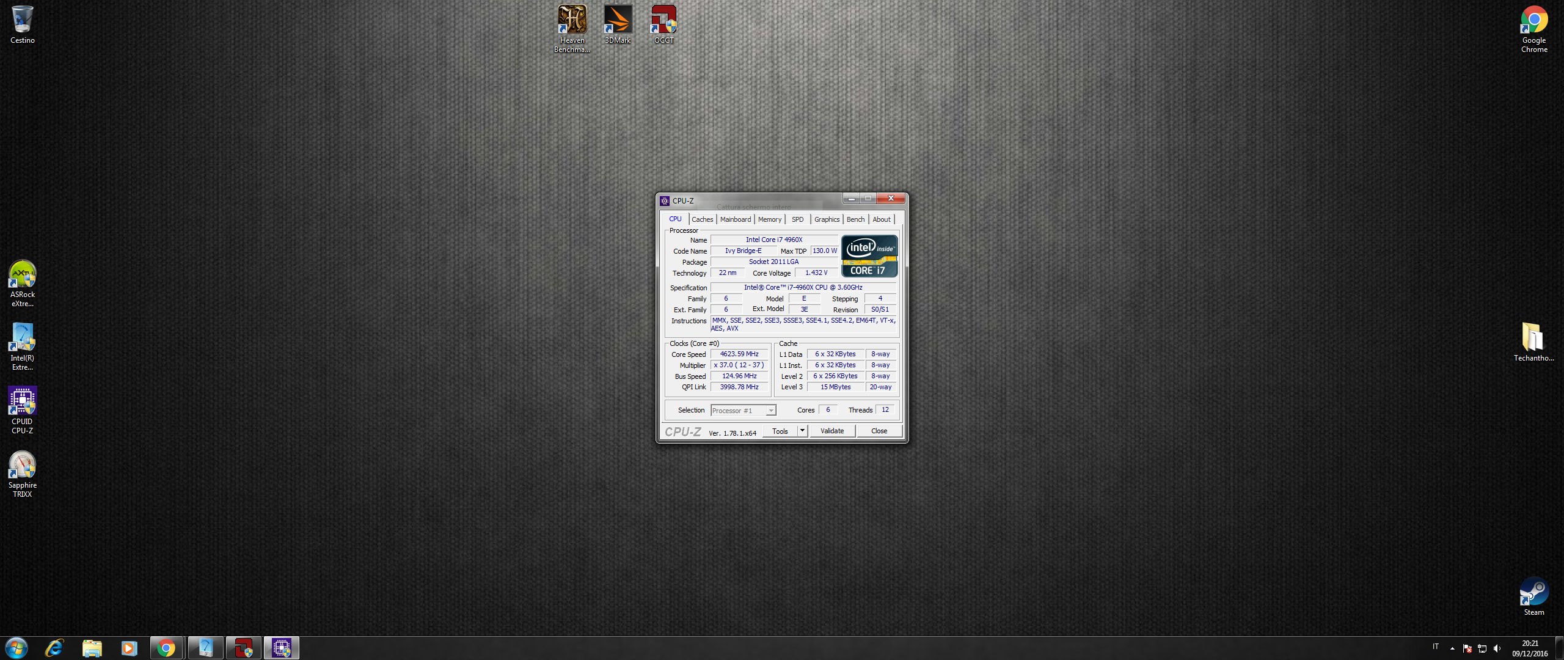Screen dimensions: 1564x660
Task: Open Internet Explorer from taskbar
Action: tap(54, 648)
